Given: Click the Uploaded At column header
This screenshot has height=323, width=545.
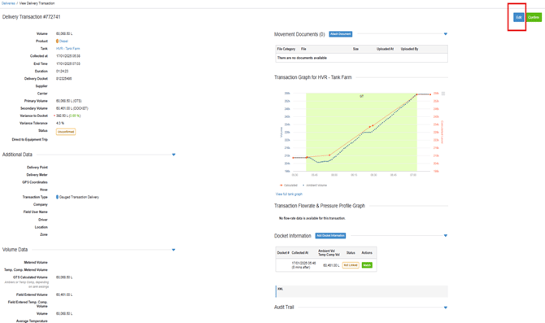Looking at the screenshot, I should point(385,49).
